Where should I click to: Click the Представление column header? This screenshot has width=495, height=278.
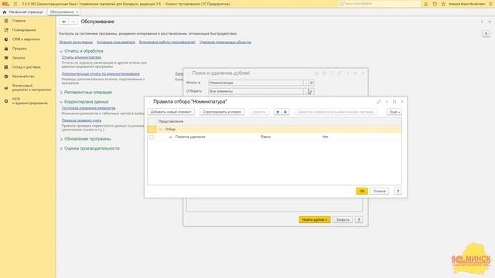171,122
